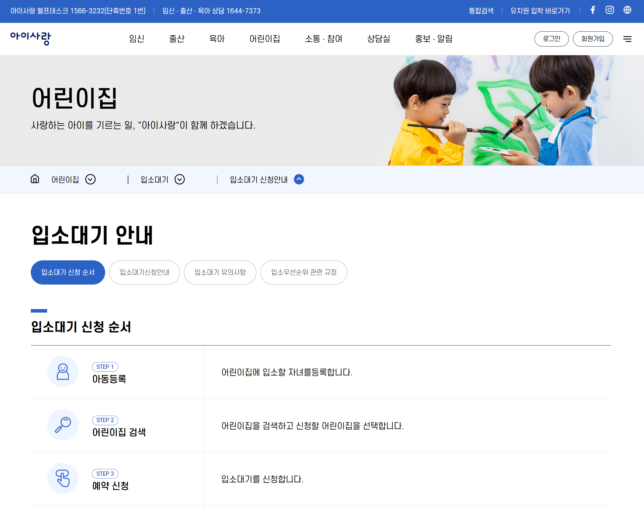Switch to 입소대기신청안내 tab
Viewport: 644px width, 512px height.
pos(144,272)
